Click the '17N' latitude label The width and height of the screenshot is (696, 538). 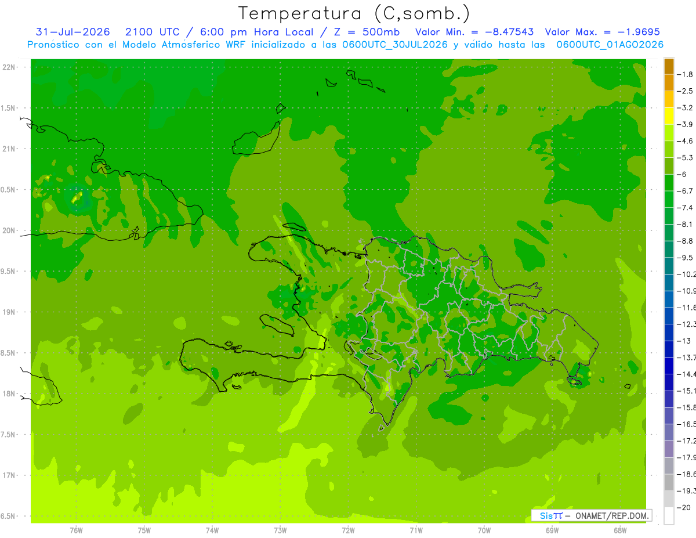[x=9, y=475]
